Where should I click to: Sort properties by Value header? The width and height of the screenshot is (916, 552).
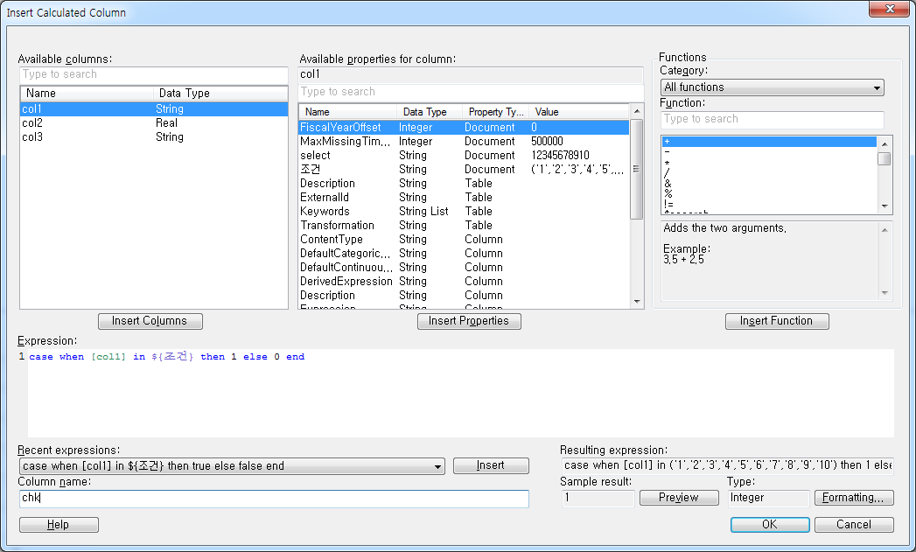[579, 112]
